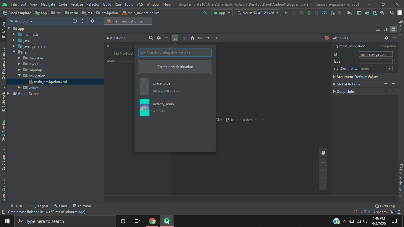Viewport: 404px width, 227px height.
Task: Click the Create new destination button
Action: click(175, 67)
